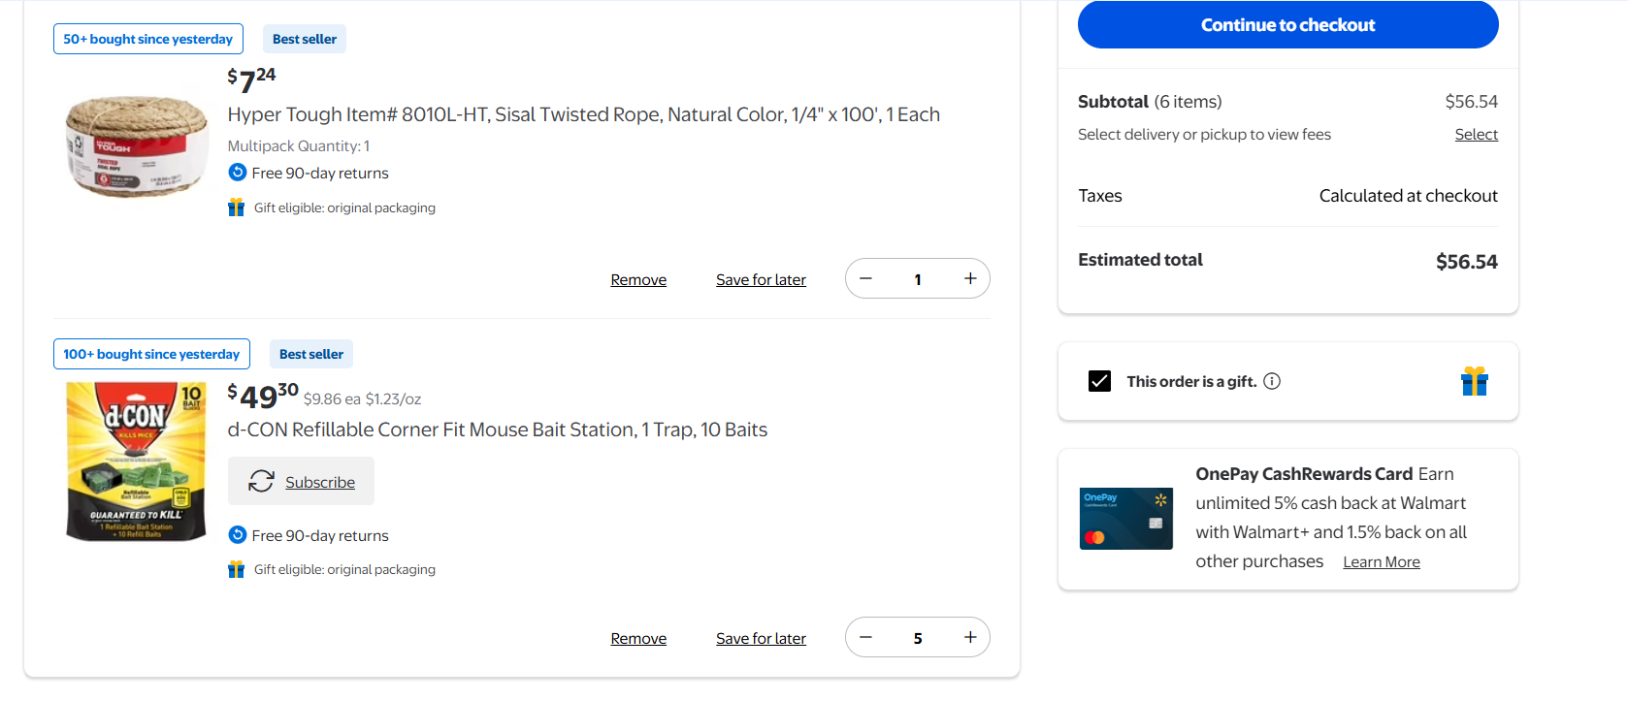Click Subscribe for the d-CON Bait Station
1628x701 pixels.
(x=301, y=481)
